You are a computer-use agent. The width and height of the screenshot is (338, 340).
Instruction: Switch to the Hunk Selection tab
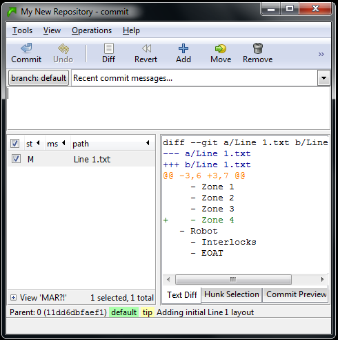click(232, 294)
